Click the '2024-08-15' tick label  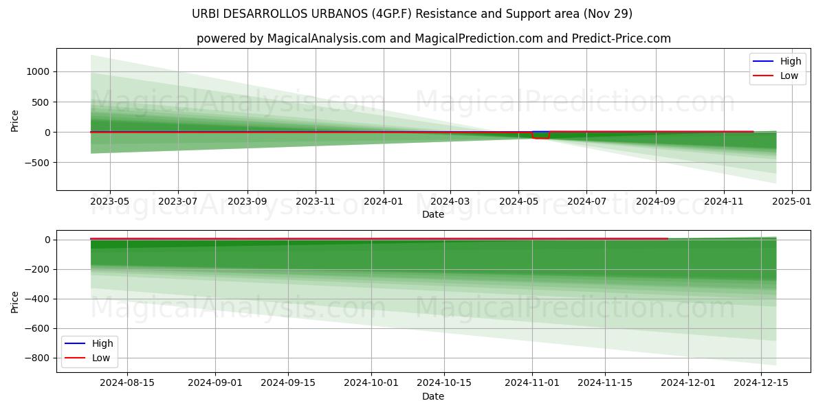coord(127,384)
